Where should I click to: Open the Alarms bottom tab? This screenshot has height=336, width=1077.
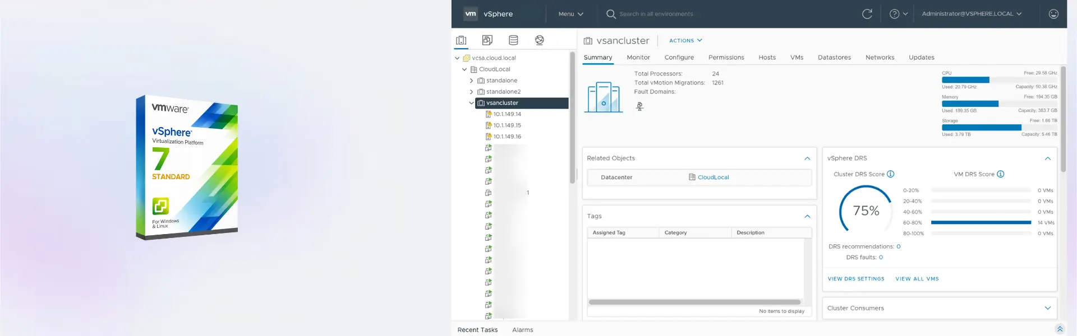[x=523, y=330]
